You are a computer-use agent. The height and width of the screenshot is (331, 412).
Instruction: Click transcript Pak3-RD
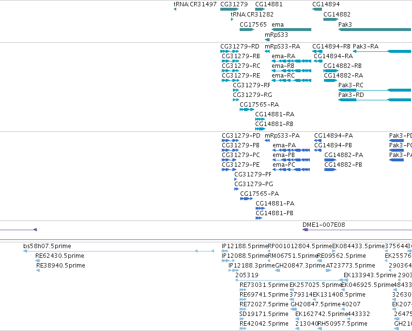tap(351, 95)
